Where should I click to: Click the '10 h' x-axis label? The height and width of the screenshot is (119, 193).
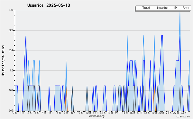click(88, 113)
